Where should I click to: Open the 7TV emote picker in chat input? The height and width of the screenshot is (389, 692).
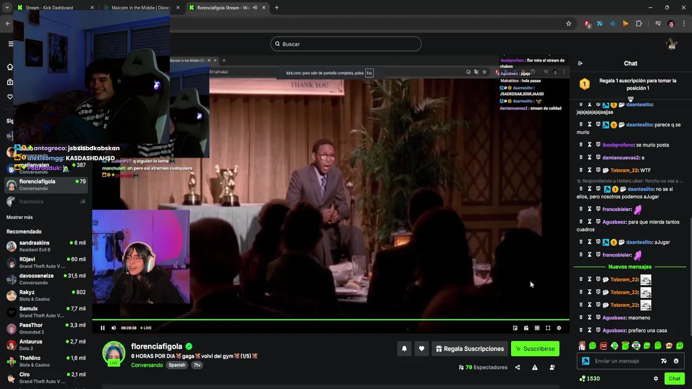click(664, 361)
